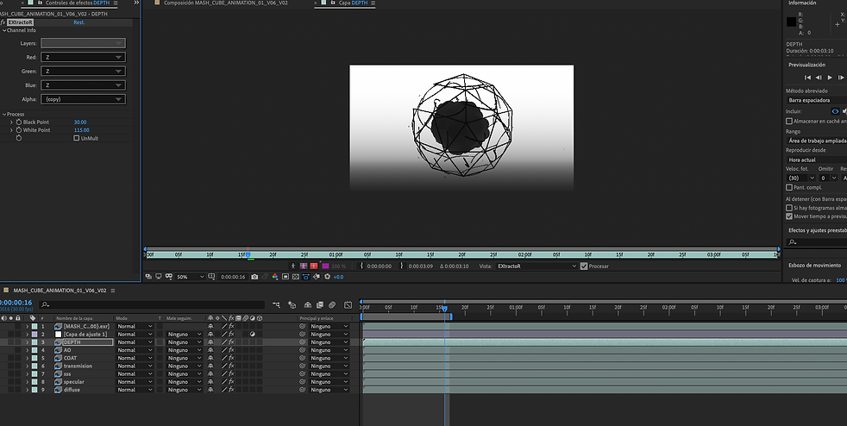Open blending mode dropdown for specular layer
Screen dimensions: 847x426
point(135,382)
